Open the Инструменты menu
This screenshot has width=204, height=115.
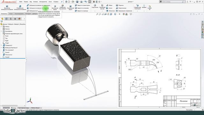point(43,2)
